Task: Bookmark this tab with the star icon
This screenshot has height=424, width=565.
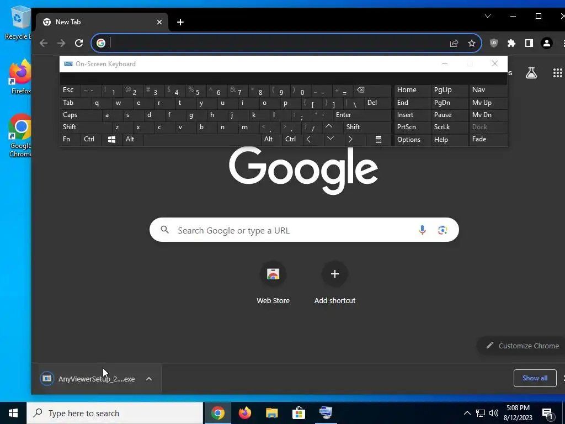Action: coord(472,43)
